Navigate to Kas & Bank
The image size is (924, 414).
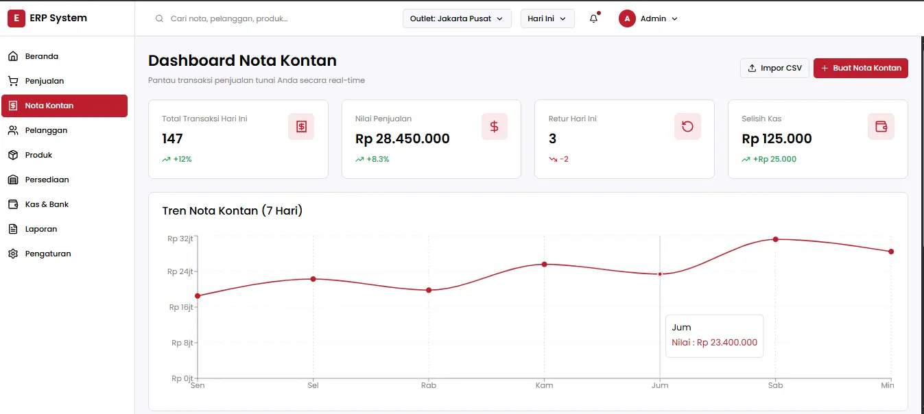point(47,204)
